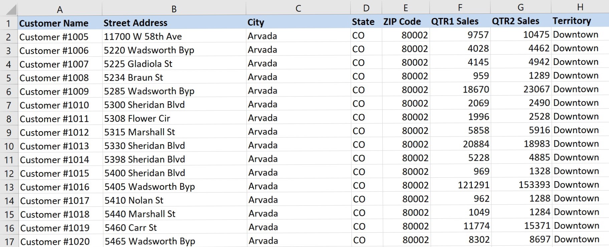Click the QTR1 Sales header cell

(455, 21)
